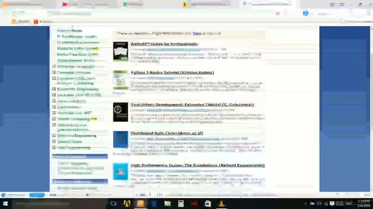
Task: Click the system tray clock
Action: 364,204
